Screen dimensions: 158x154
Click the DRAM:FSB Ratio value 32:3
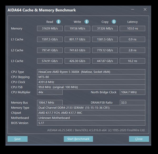tap(132, 102)
